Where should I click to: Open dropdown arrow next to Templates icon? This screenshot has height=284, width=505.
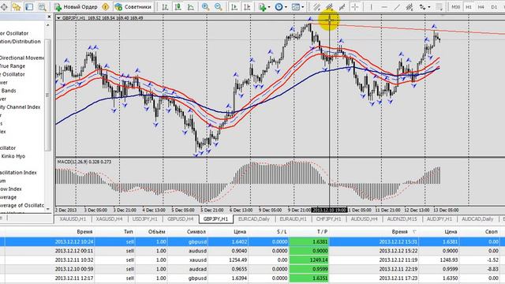click(x=302, y=7)
